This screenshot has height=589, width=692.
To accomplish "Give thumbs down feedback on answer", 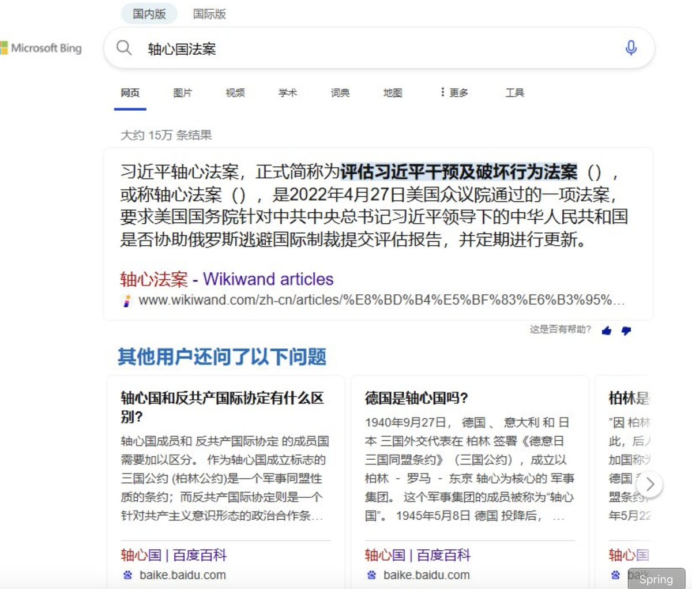I will click(626, 331).
